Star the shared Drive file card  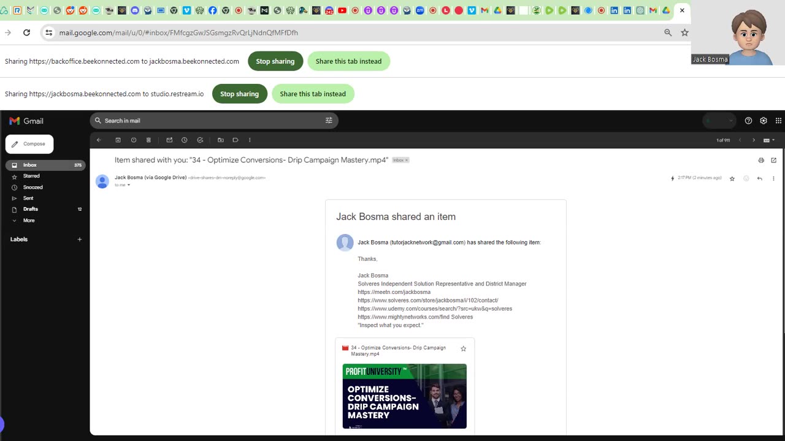(x=463, y=349)
